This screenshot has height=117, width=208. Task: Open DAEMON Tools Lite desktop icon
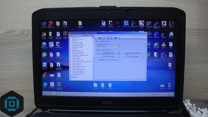tap(44, 45)
